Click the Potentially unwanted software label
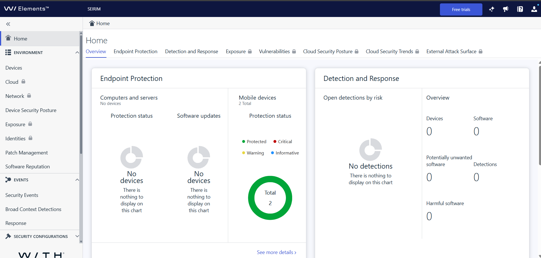Image resolution: width=541 pixels, height=258 pixels. [449, 161]
